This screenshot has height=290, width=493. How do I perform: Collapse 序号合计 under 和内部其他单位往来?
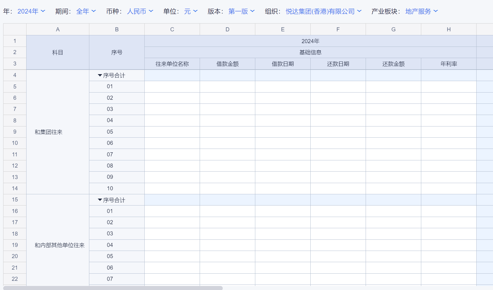click(100, 200)
